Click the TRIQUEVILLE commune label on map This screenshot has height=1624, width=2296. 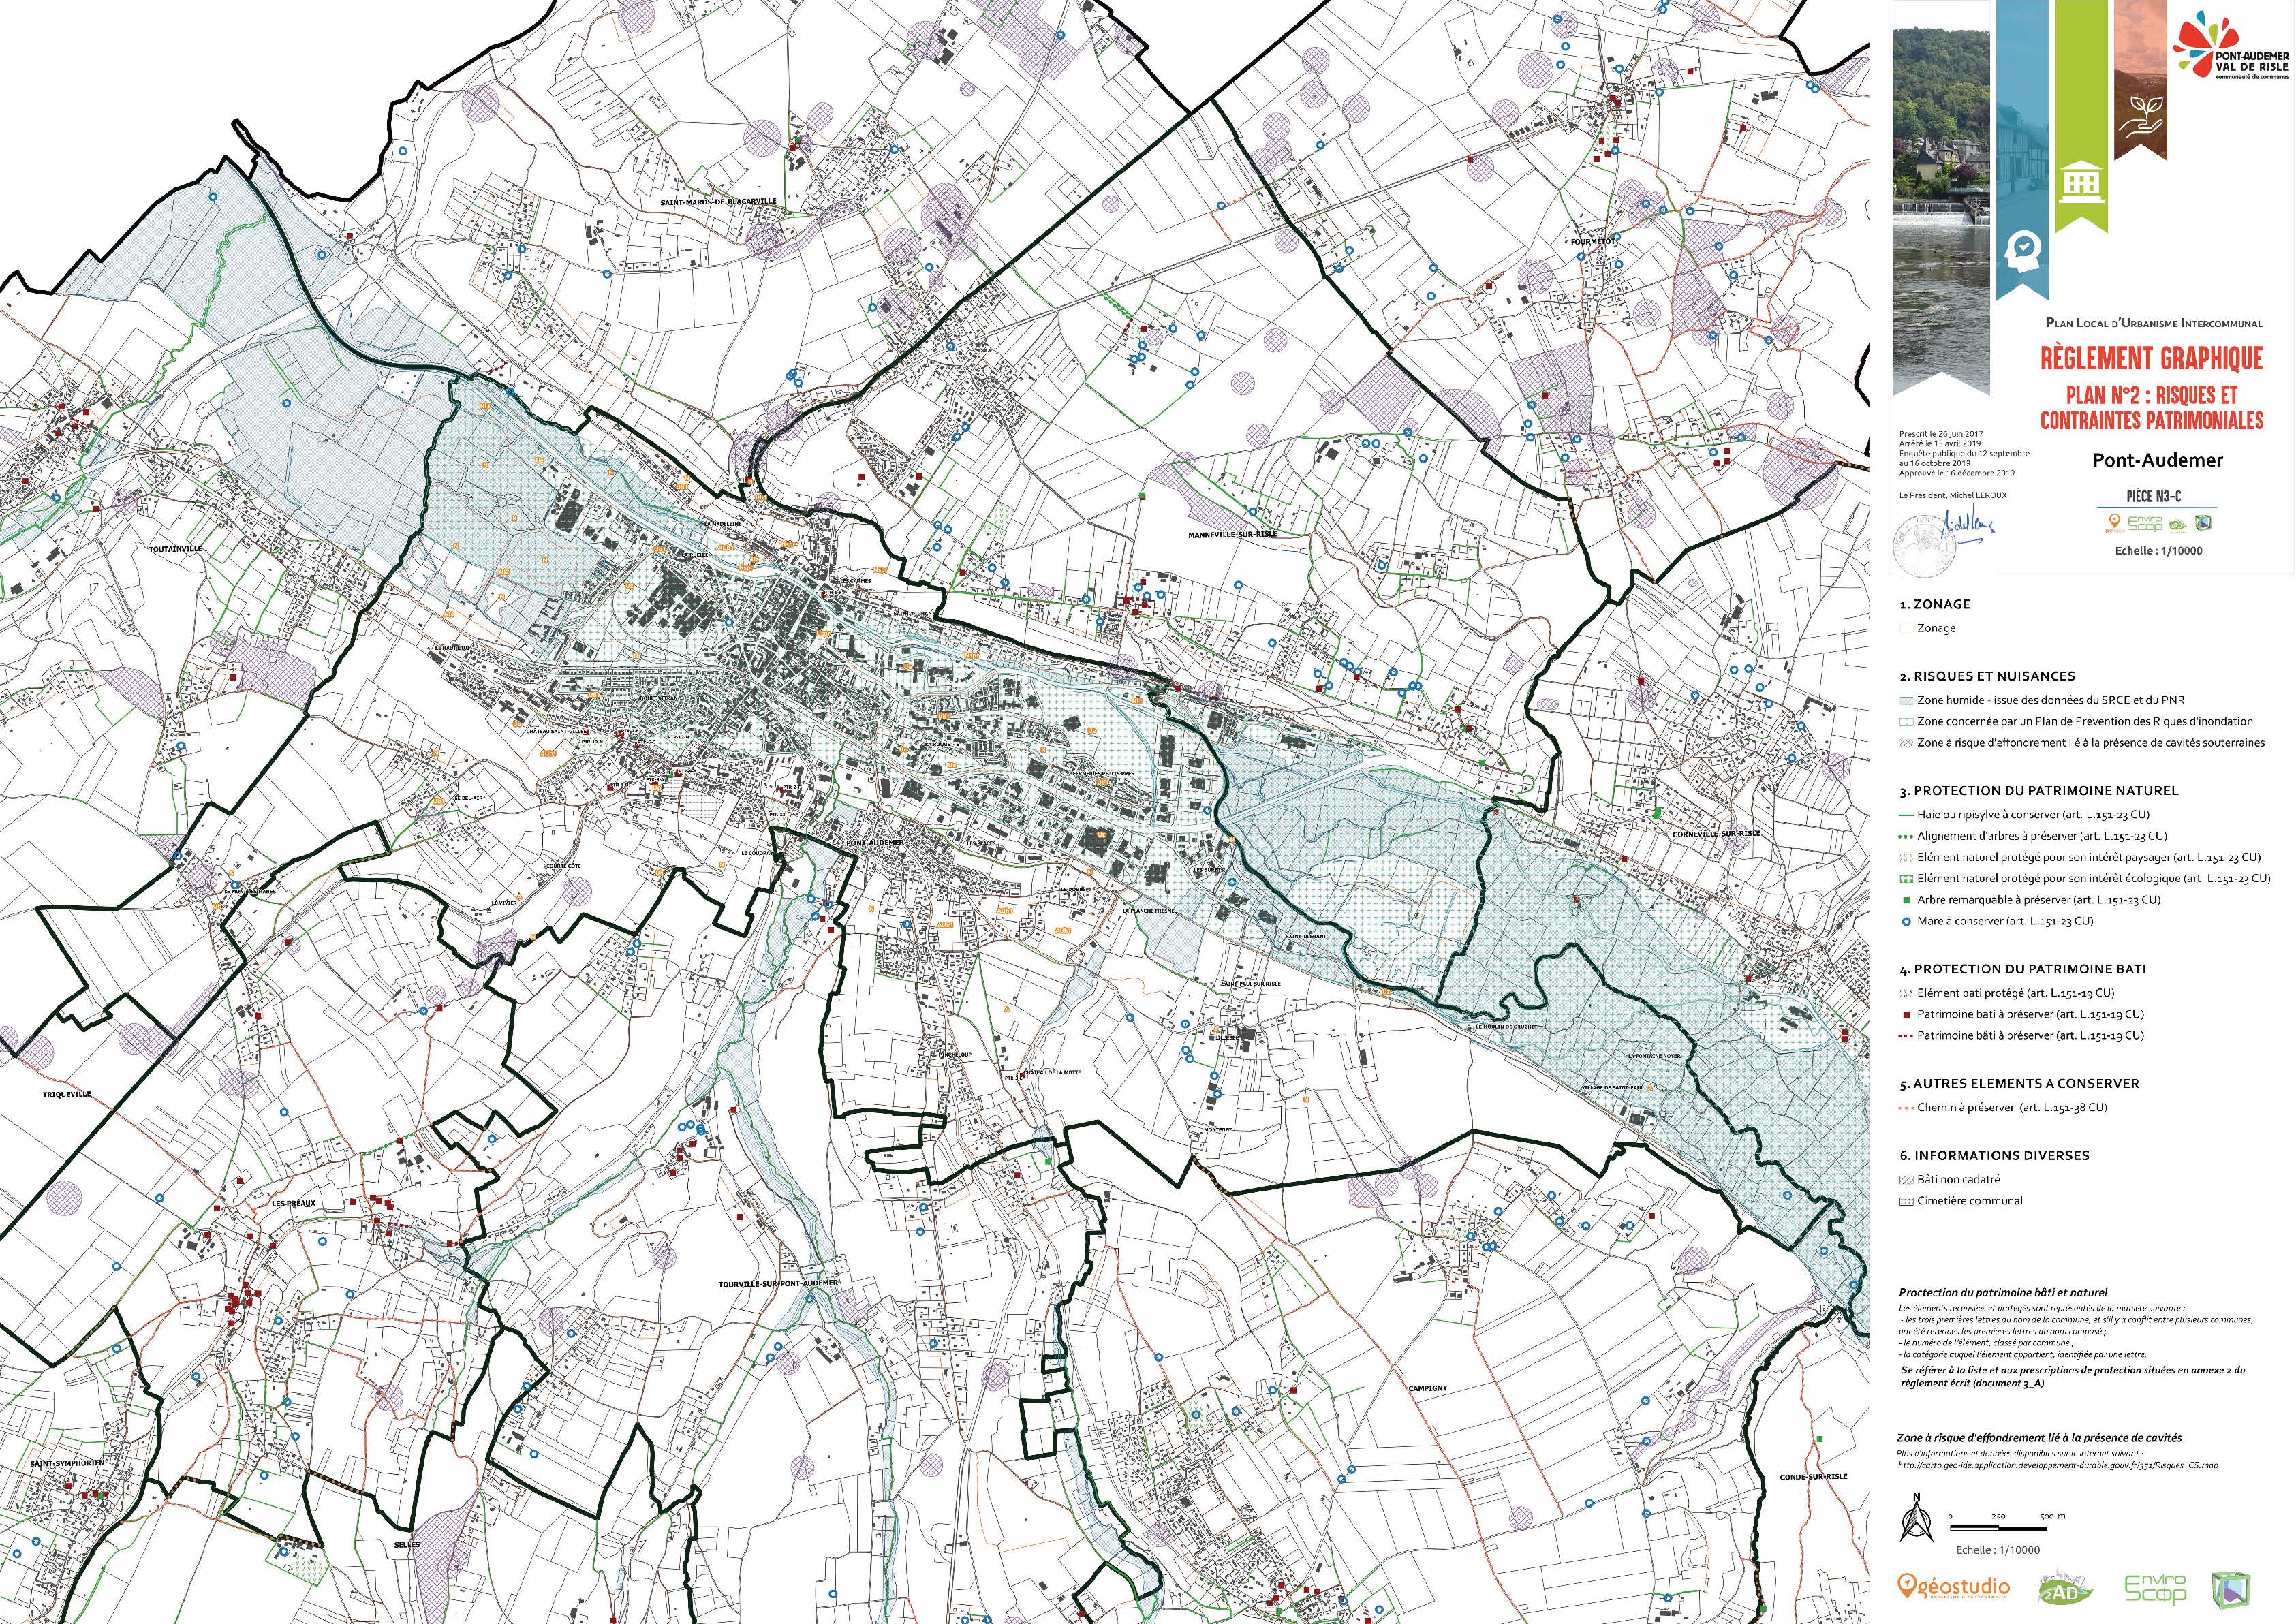(x=67, y=1095)
